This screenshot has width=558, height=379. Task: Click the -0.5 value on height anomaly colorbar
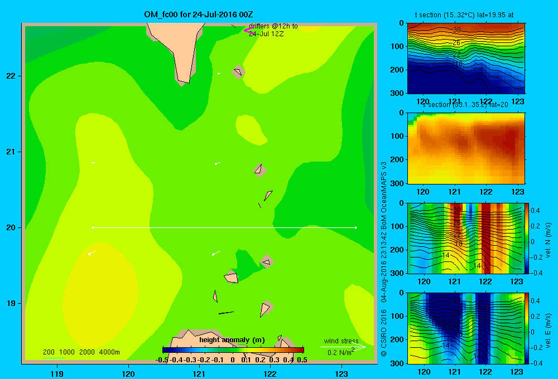point(162,360)
